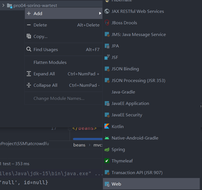Choose Delete from the context menu

coord(64,25)
